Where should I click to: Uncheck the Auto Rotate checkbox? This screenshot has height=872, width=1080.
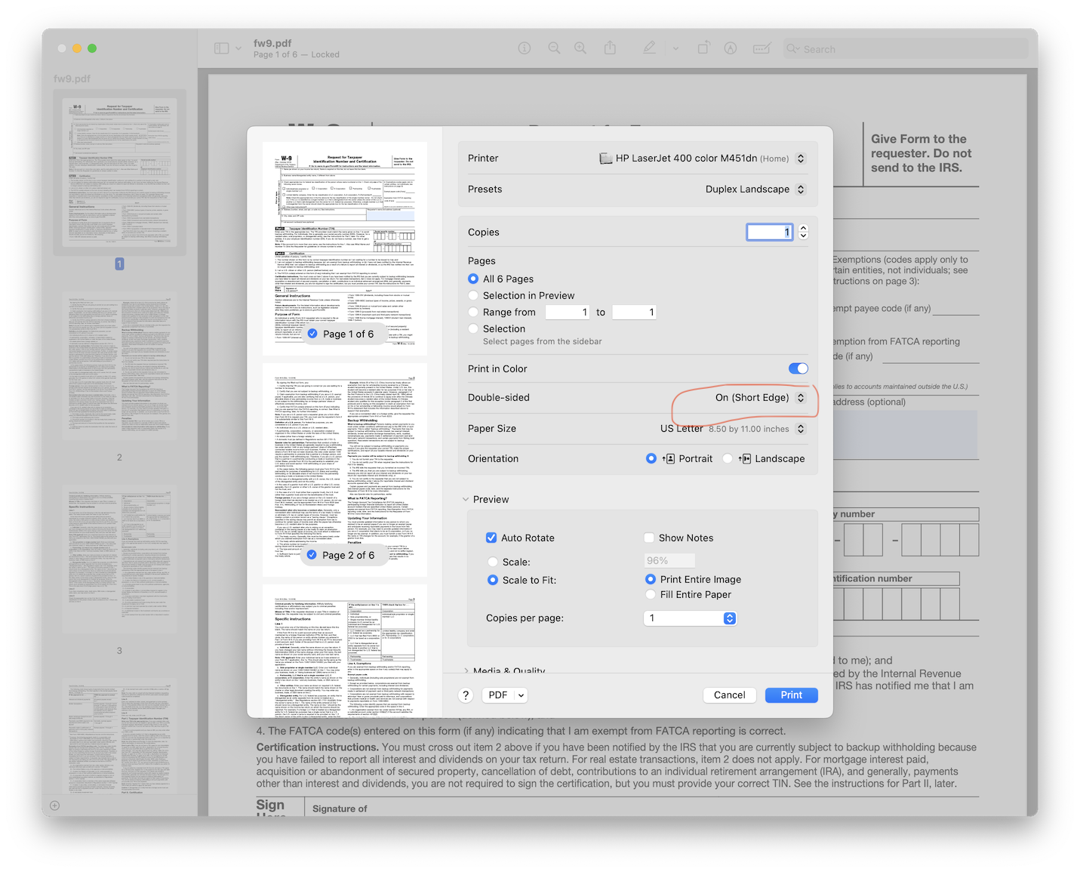(x=491, y=538)
